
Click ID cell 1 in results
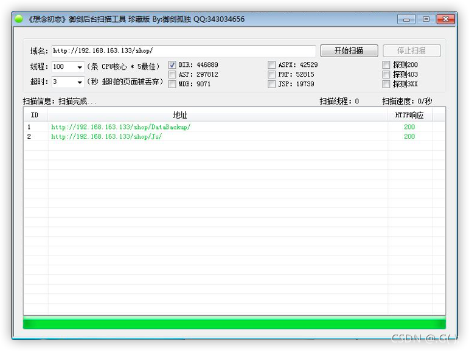coord(29,127)
